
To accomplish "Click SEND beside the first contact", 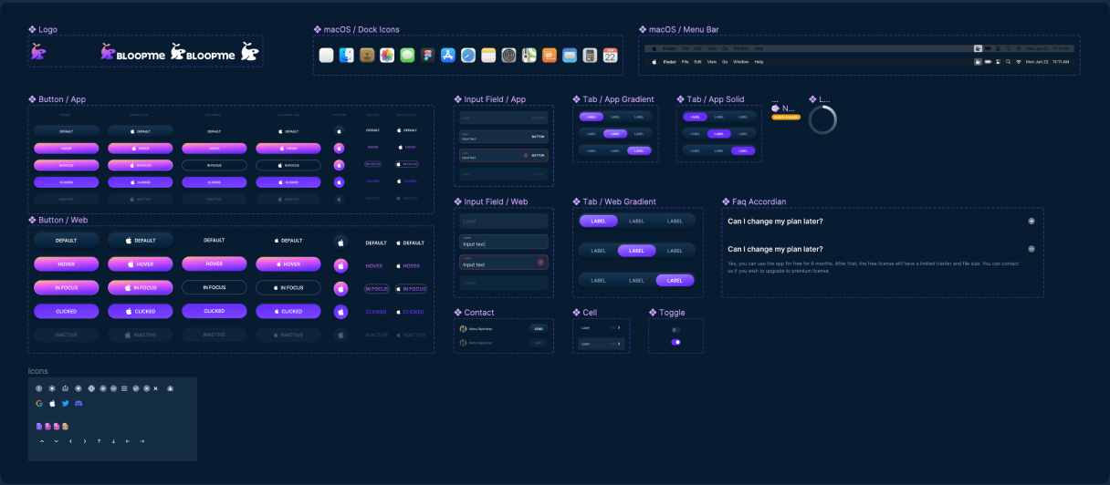I will pos(539,328).
